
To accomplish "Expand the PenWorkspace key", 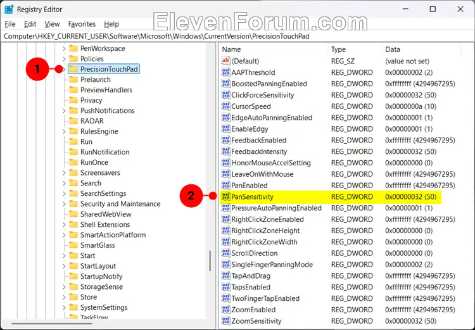I will (64, 49).
